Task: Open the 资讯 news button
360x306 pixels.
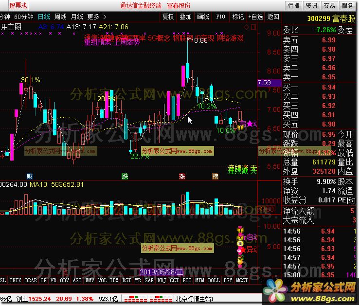Action: [x=311, y=5]
